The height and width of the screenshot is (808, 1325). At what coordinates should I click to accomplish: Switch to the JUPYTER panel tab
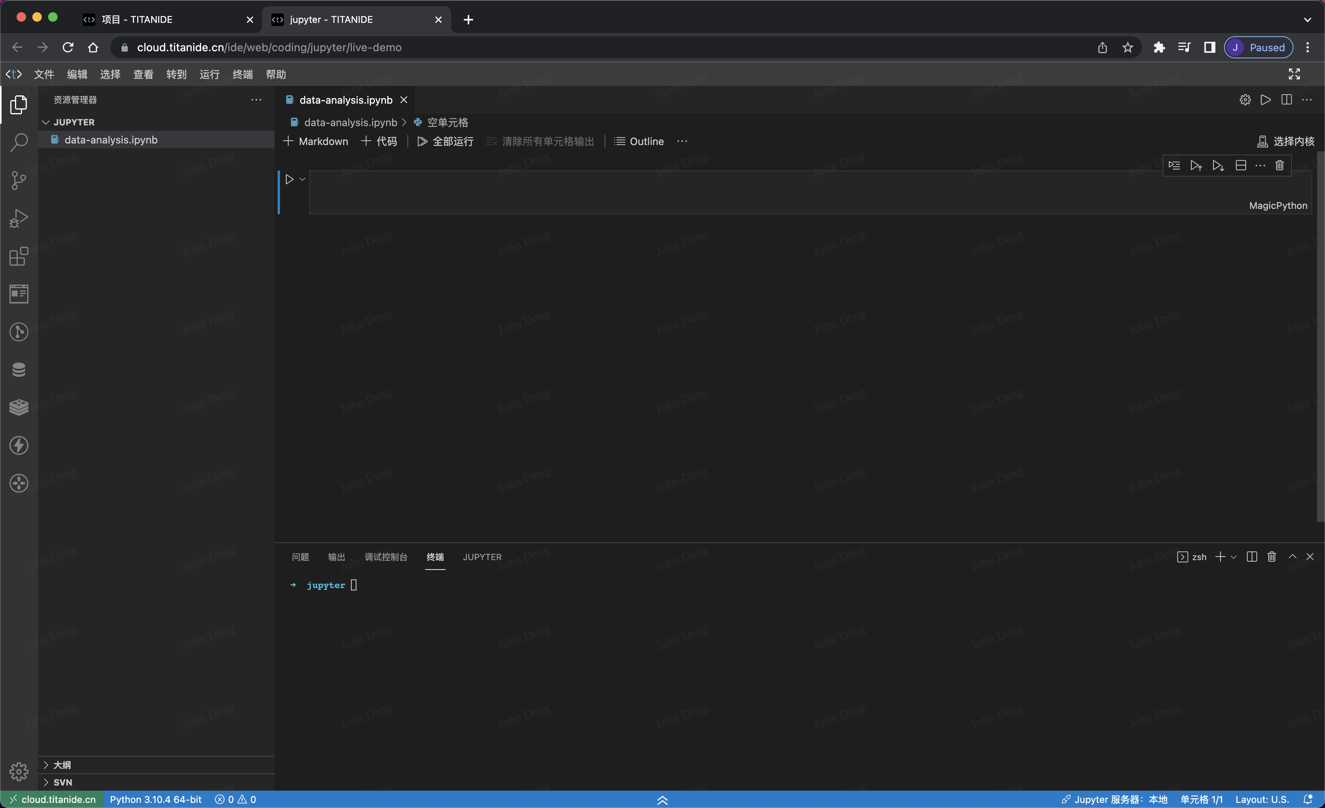pyautogui.click(x=482, y=557)
